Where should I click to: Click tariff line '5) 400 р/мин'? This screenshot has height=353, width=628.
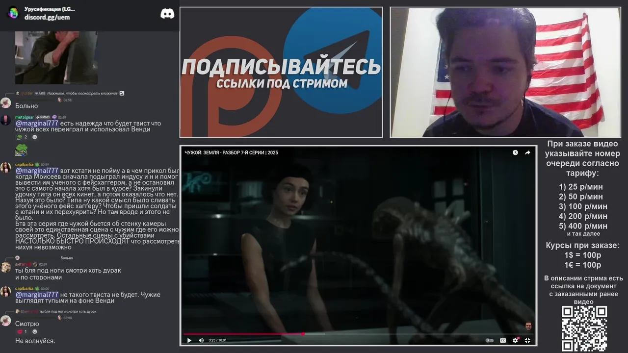(583, 226)
